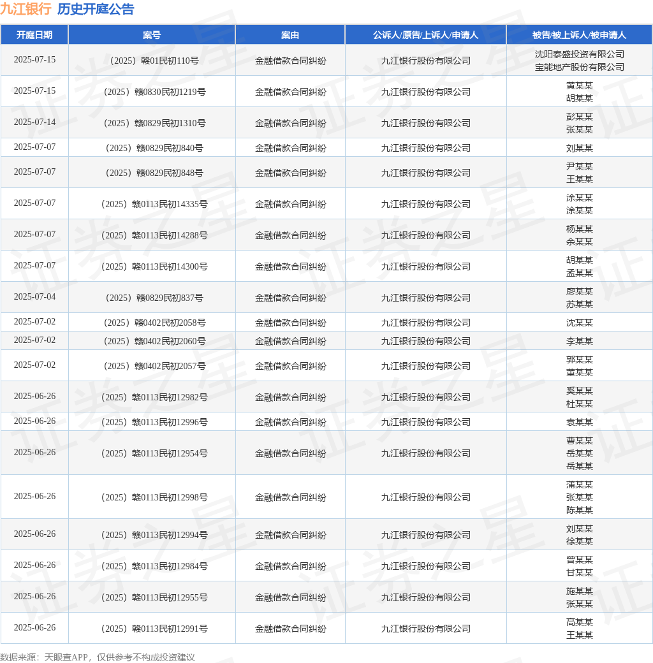Click defendant 奚某某
The height and width of the screenshot is (663, 653).
coord(580,391)
